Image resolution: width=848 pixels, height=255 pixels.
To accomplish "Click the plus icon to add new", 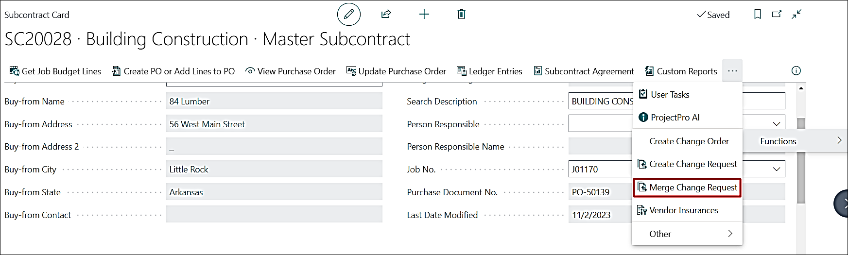I will tap(424, 15).
